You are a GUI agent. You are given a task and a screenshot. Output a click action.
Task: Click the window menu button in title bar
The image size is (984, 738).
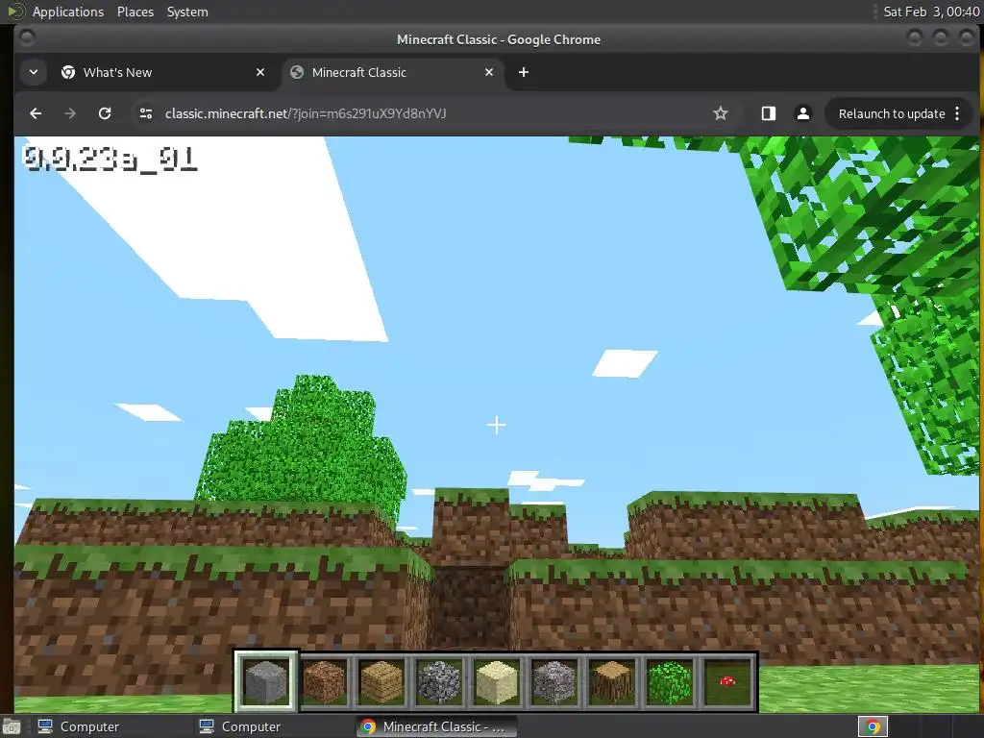pyautogui.click(x=27, y=38)
